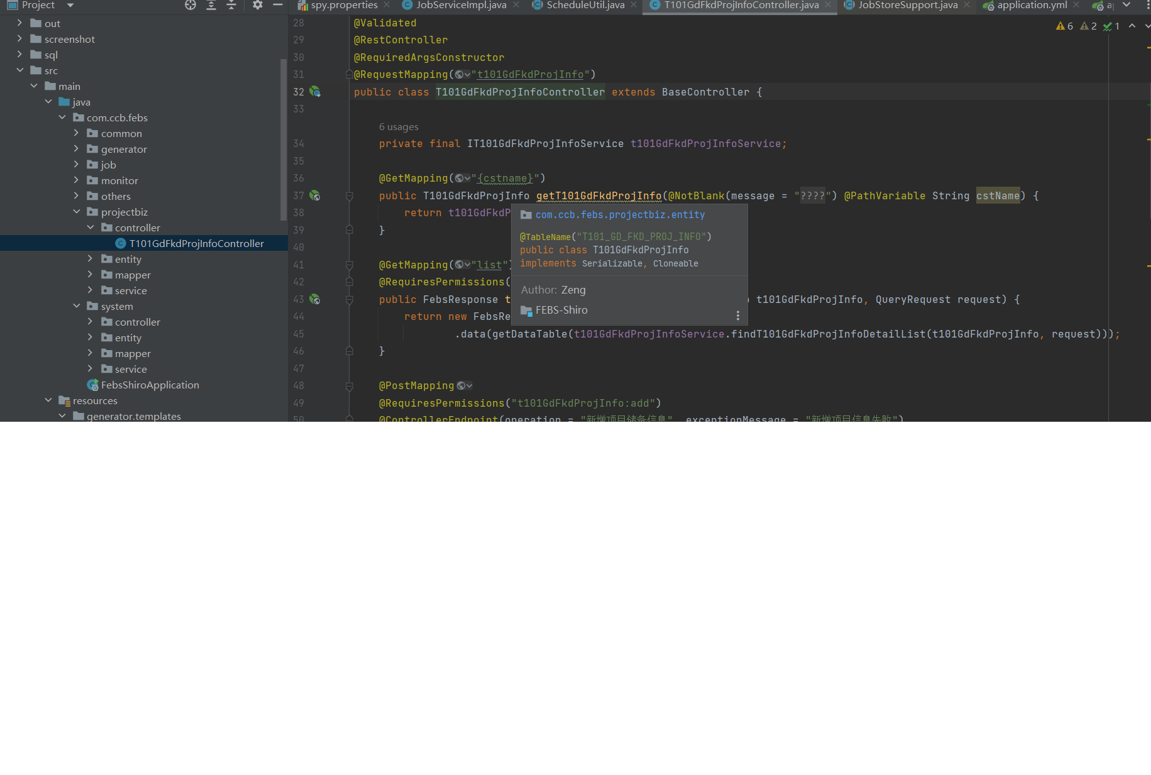1151x775 pixels.
Task: Close the spy.properties tab
Action: 387,5
